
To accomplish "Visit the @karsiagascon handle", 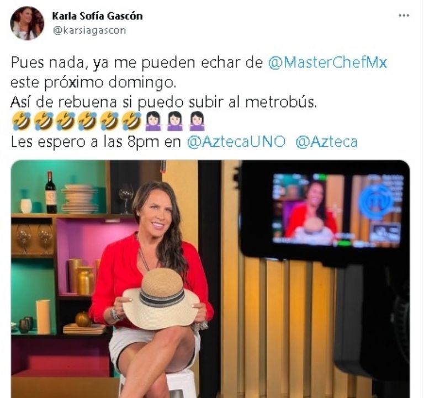I will [x=89, y=30].
